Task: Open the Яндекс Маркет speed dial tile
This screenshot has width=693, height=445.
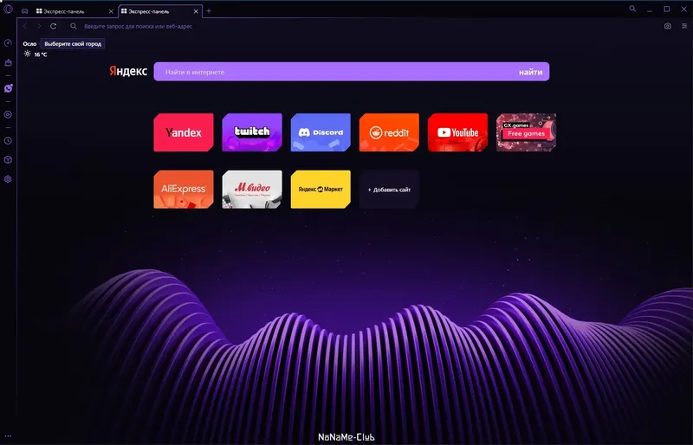Action: (x=321, y=189)
